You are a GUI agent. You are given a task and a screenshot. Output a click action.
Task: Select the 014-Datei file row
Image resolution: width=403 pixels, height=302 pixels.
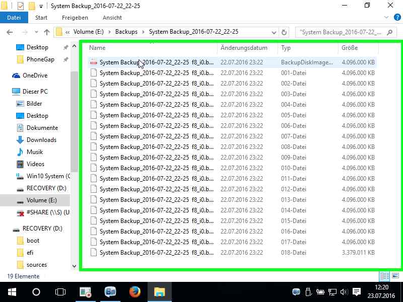(x=232, y=210)
